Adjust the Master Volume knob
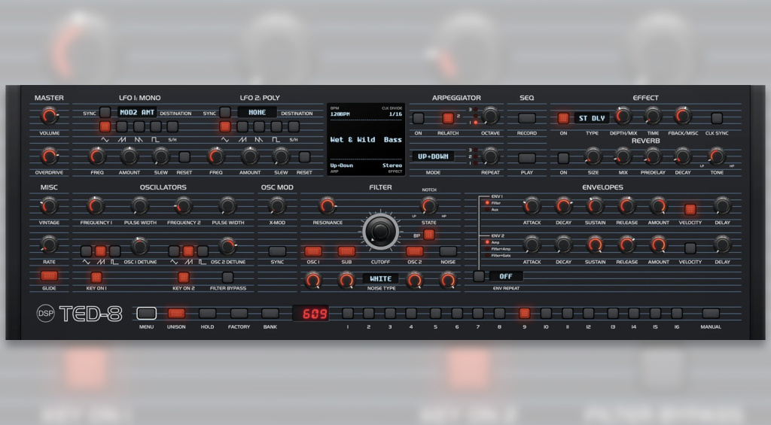 [x=49, y=116]
